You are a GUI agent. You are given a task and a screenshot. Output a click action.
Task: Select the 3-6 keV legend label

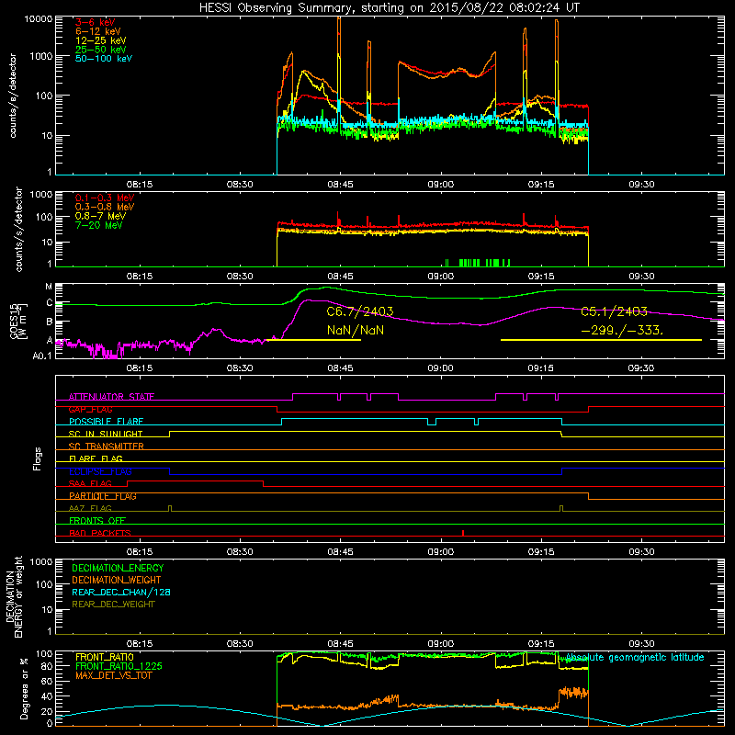click(95, 22)
